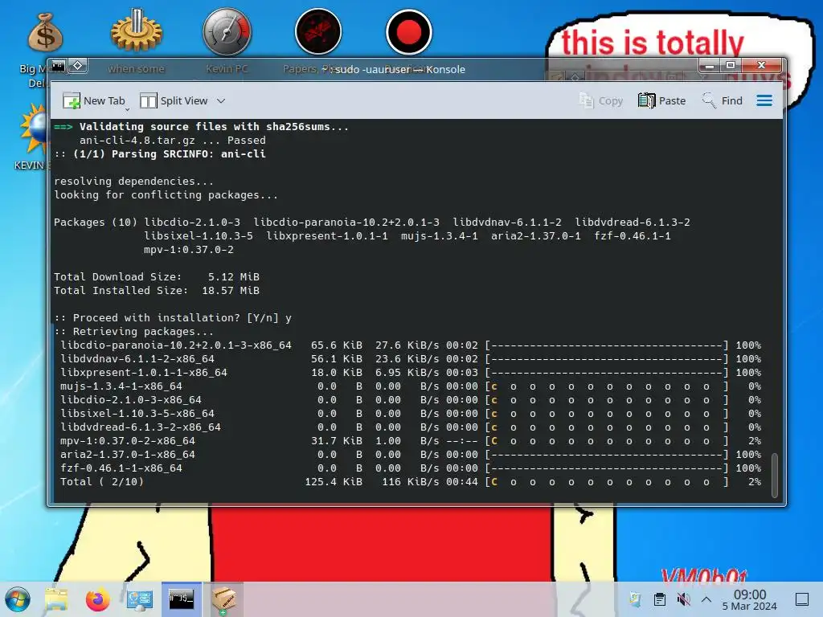
Task: Click the 'Parsing SRCINFO: ani-cli' line
Action: pos(160,154)
